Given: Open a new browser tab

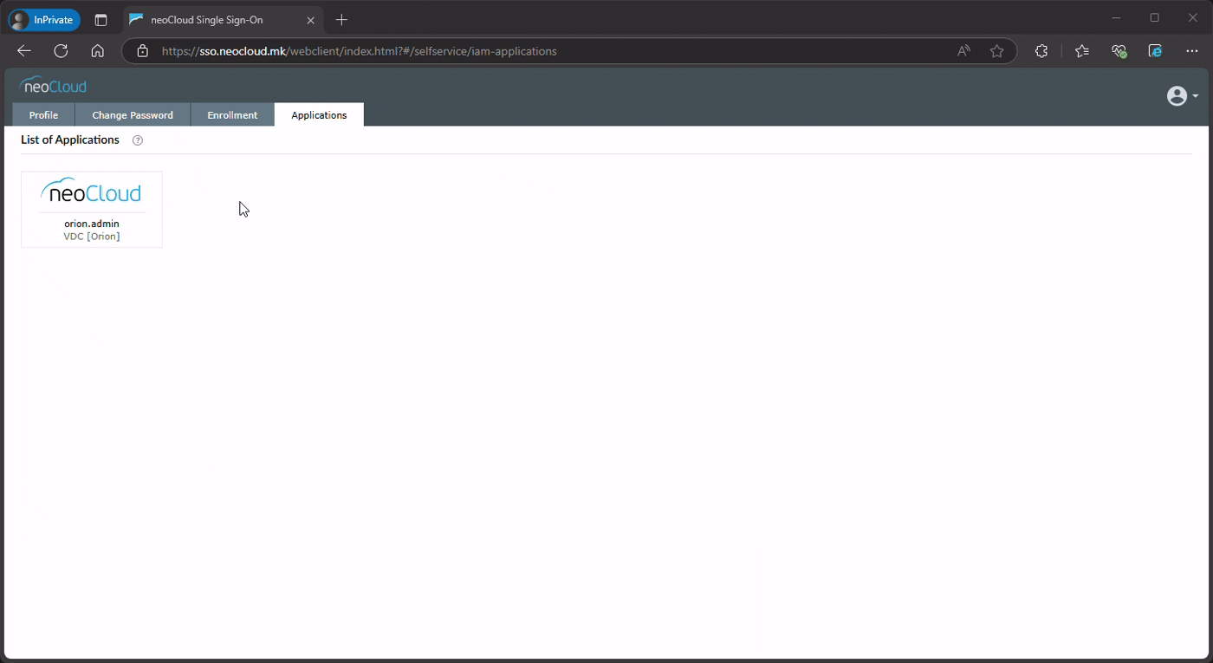Looking at the screenshot, I should (x=342, y=20).
